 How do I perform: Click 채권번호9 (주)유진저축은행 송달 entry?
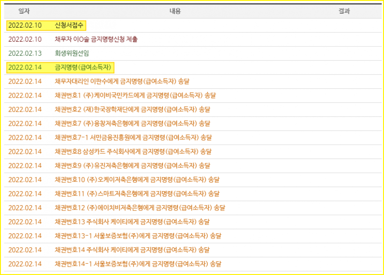(x=133, y=166)
